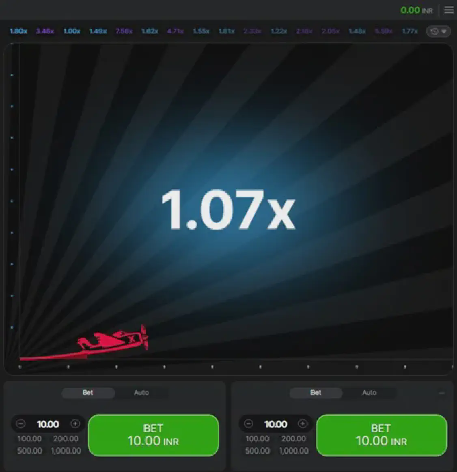Place the 10.00 INR bet on right
The image size is (457, 472).
pyautogui.click(x=381, y=435)
